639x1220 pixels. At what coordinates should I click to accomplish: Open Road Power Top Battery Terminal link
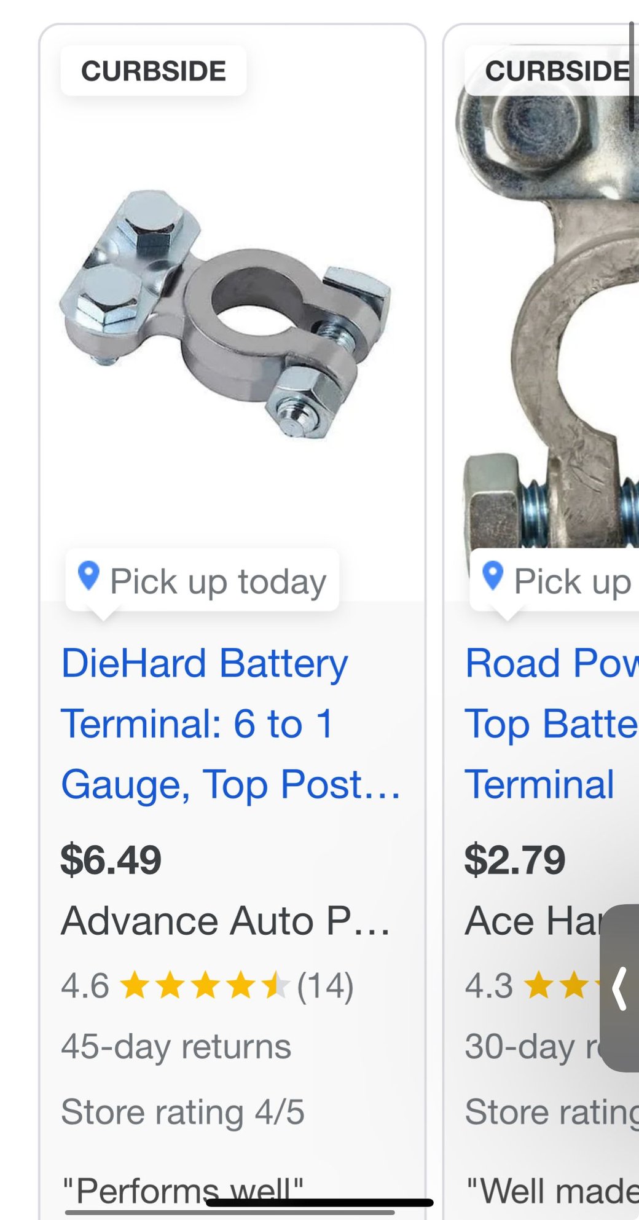(552, 724)
